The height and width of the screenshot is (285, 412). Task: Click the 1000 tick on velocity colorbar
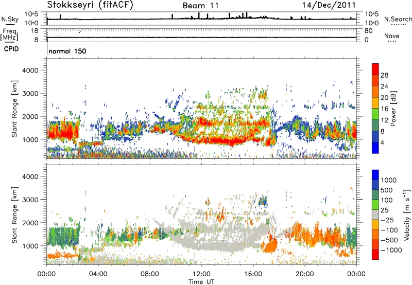click(x=388, y=180)
